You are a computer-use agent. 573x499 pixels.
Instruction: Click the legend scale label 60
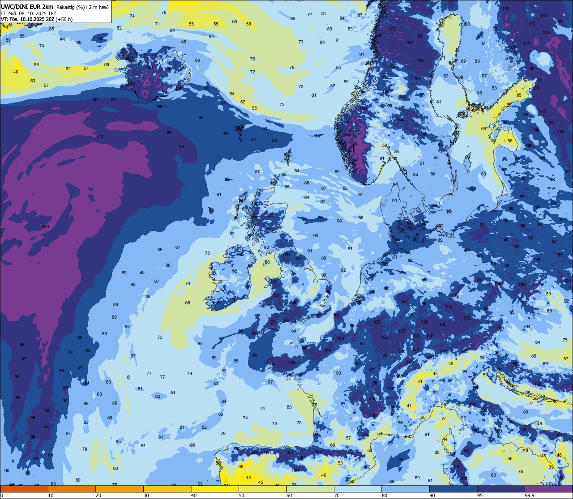click(x=289, y=495)
